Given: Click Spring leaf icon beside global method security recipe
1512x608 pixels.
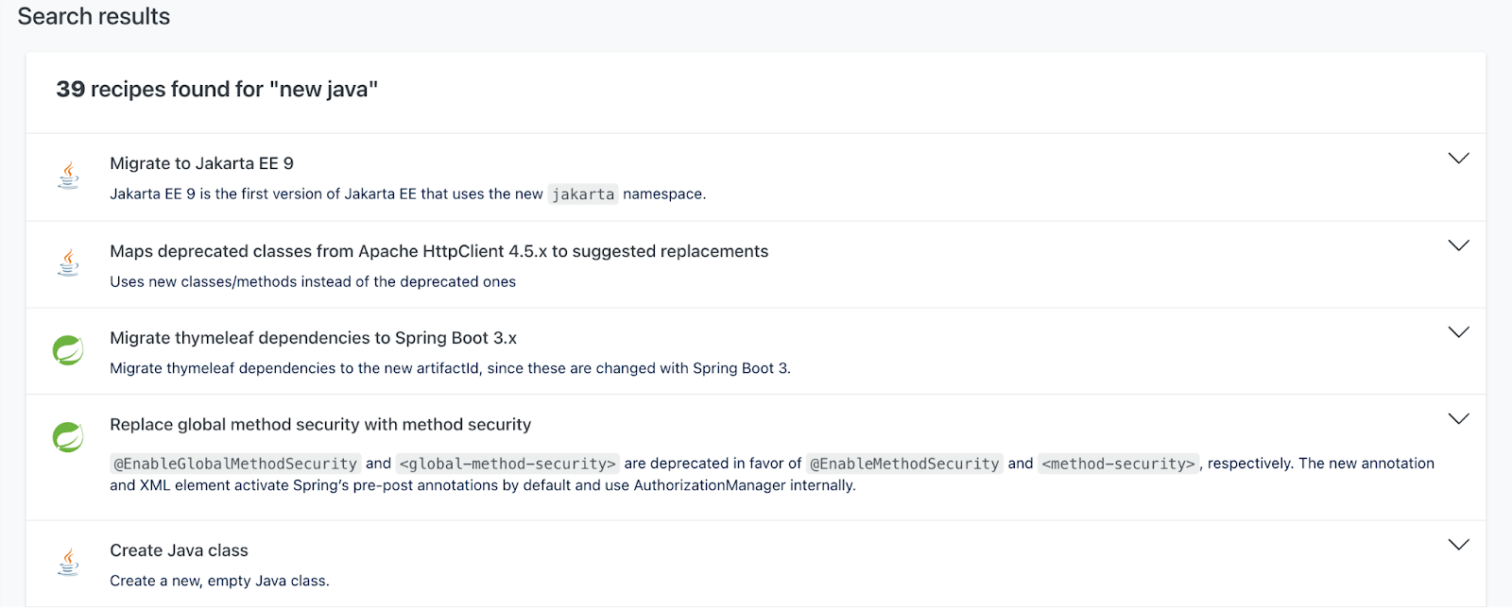Looking at the screenshot, I should pos(68,437).
